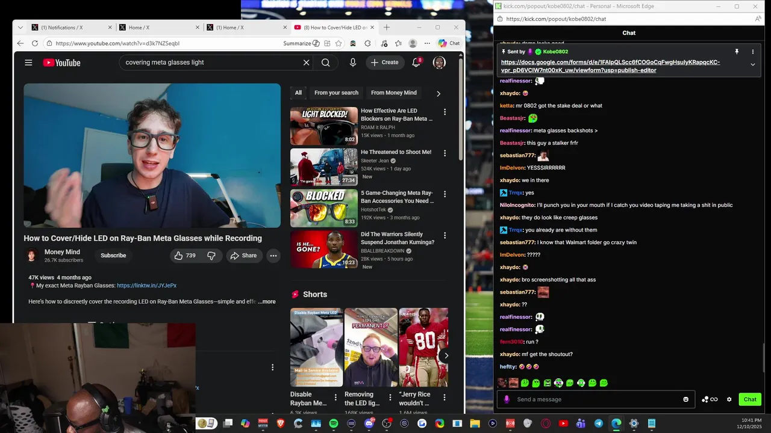This screenshot has height=433, width=771.
Task: Open Brave browser from the taskbar
Action: [x=281, y=423]
